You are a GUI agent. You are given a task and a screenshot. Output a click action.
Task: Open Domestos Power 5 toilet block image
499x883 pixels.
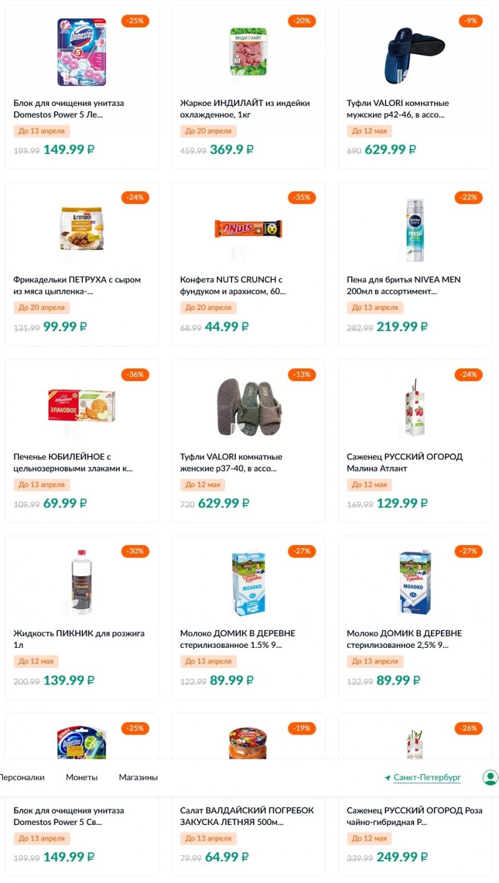[x=82, y=52]
